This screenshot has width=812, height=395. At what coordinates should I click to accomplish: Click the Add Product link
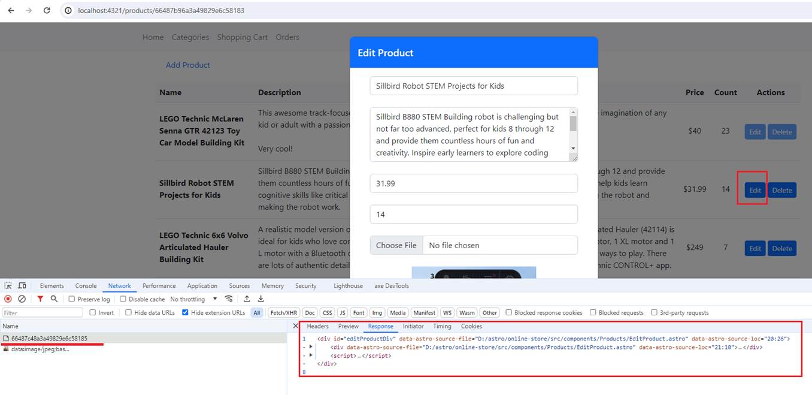(x=188, y=65)
